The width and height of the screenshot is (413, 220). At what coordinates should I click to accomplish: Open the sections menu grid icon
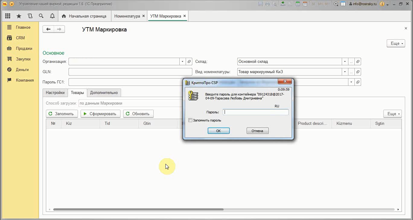click(x=8, y=16)
